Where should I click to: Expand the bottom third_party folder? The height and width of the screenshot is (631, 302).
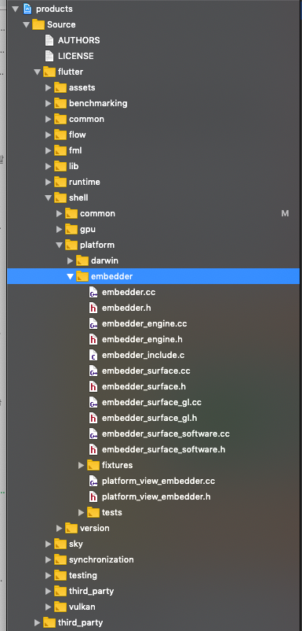[x=38, y=623]
